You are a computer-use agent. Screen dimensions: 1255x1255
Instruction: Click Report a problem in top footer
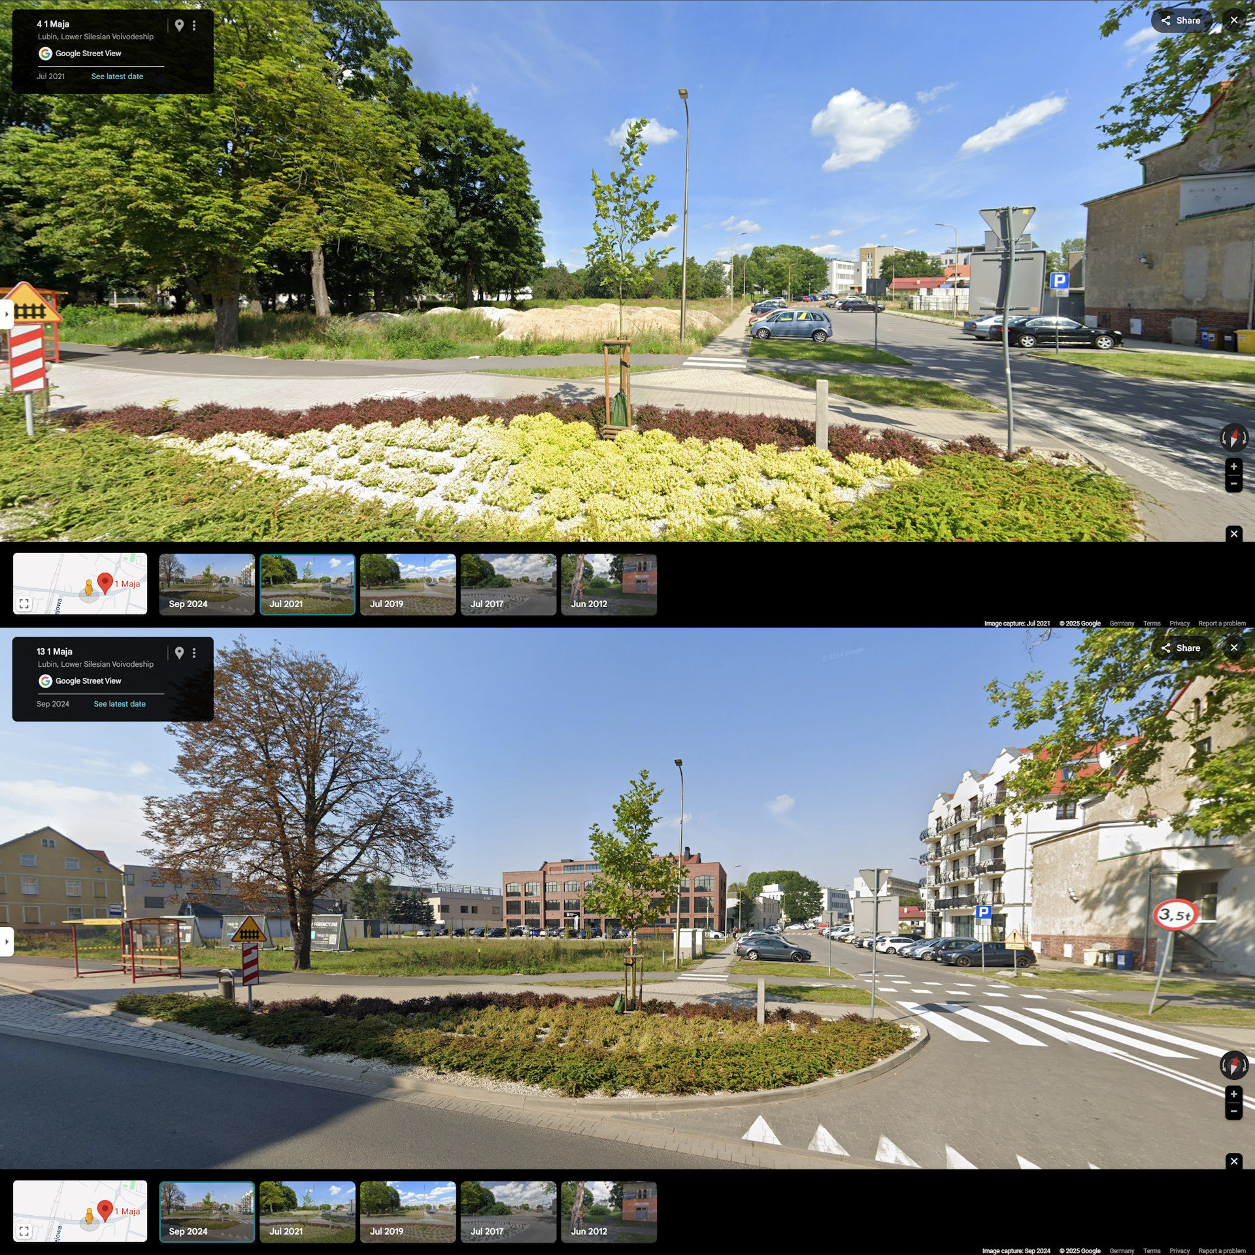[x=1222, y=624]
